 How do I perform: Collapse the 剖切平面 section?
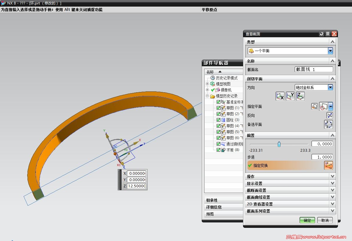(333, 79)
